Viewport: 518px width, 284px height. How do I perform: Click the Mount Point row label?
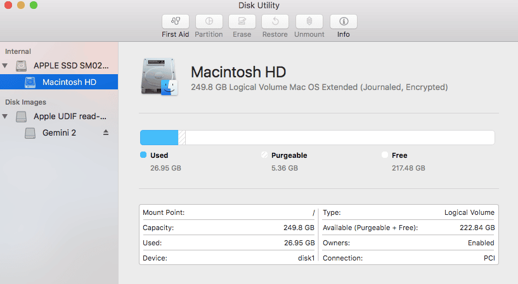click(x=164, y=212)
